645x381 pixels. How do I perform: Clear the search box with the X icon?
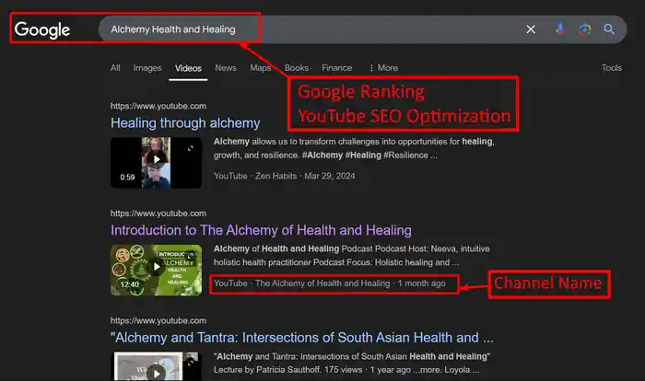pyautogui.click(x=531, y=29)
